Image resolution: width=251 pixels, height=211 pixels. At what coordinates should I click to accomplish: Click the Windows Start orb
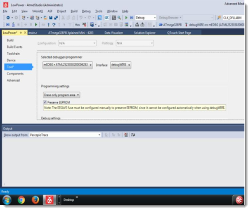7,200
